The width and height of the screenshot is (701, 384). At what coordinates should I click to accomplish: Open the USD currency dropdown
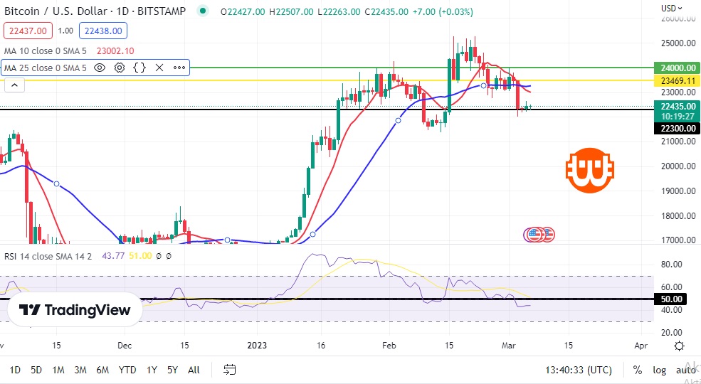672,8
